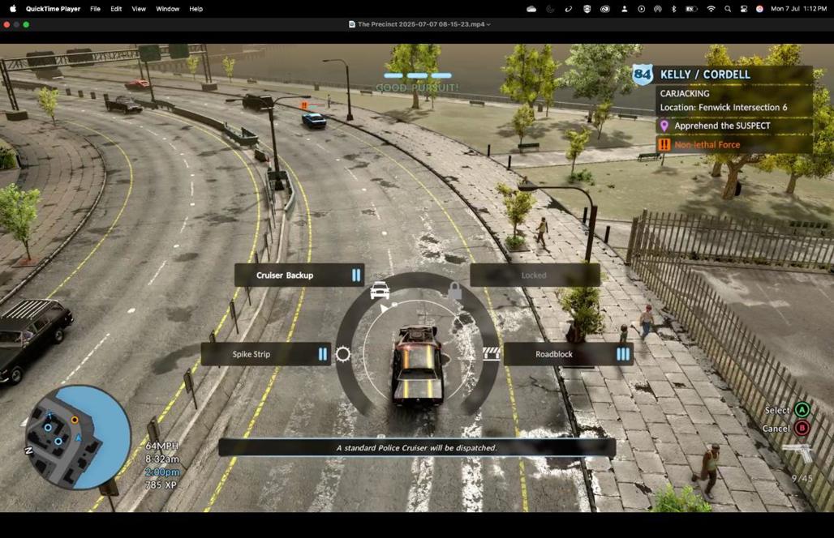The width and height of the screenshot is (834, 538).
Task: Click the cloud icon in the menu bar
Action: click(x=531, y=8)
